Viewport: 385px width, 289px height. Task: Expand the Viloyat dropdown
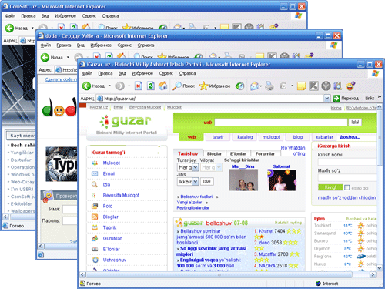219,167
